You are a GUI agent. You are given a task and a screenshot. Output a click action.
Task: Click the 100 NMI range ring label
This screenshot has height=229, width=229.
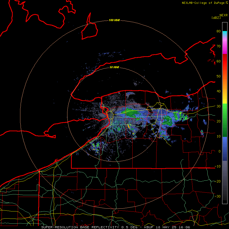pyautogui.click(x=114, y=20)
